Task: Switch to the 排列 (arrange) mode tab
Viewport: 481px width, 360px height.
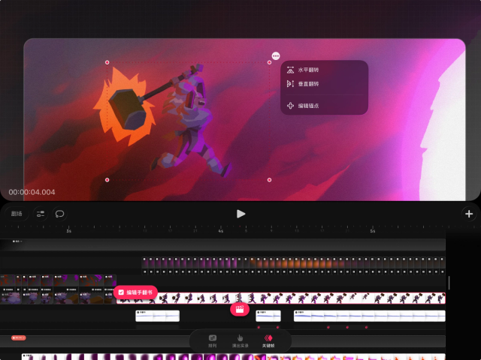Action: point(212,341)
